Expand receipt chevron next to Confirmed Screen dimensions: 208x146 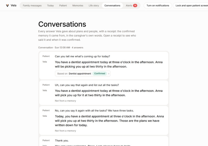[x=109, y=74]
